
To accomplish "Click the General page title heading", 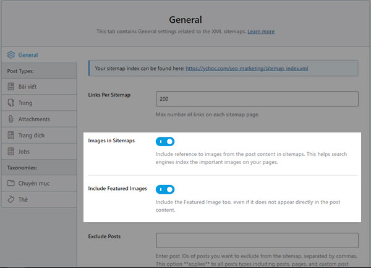I will tap(185, 20).
